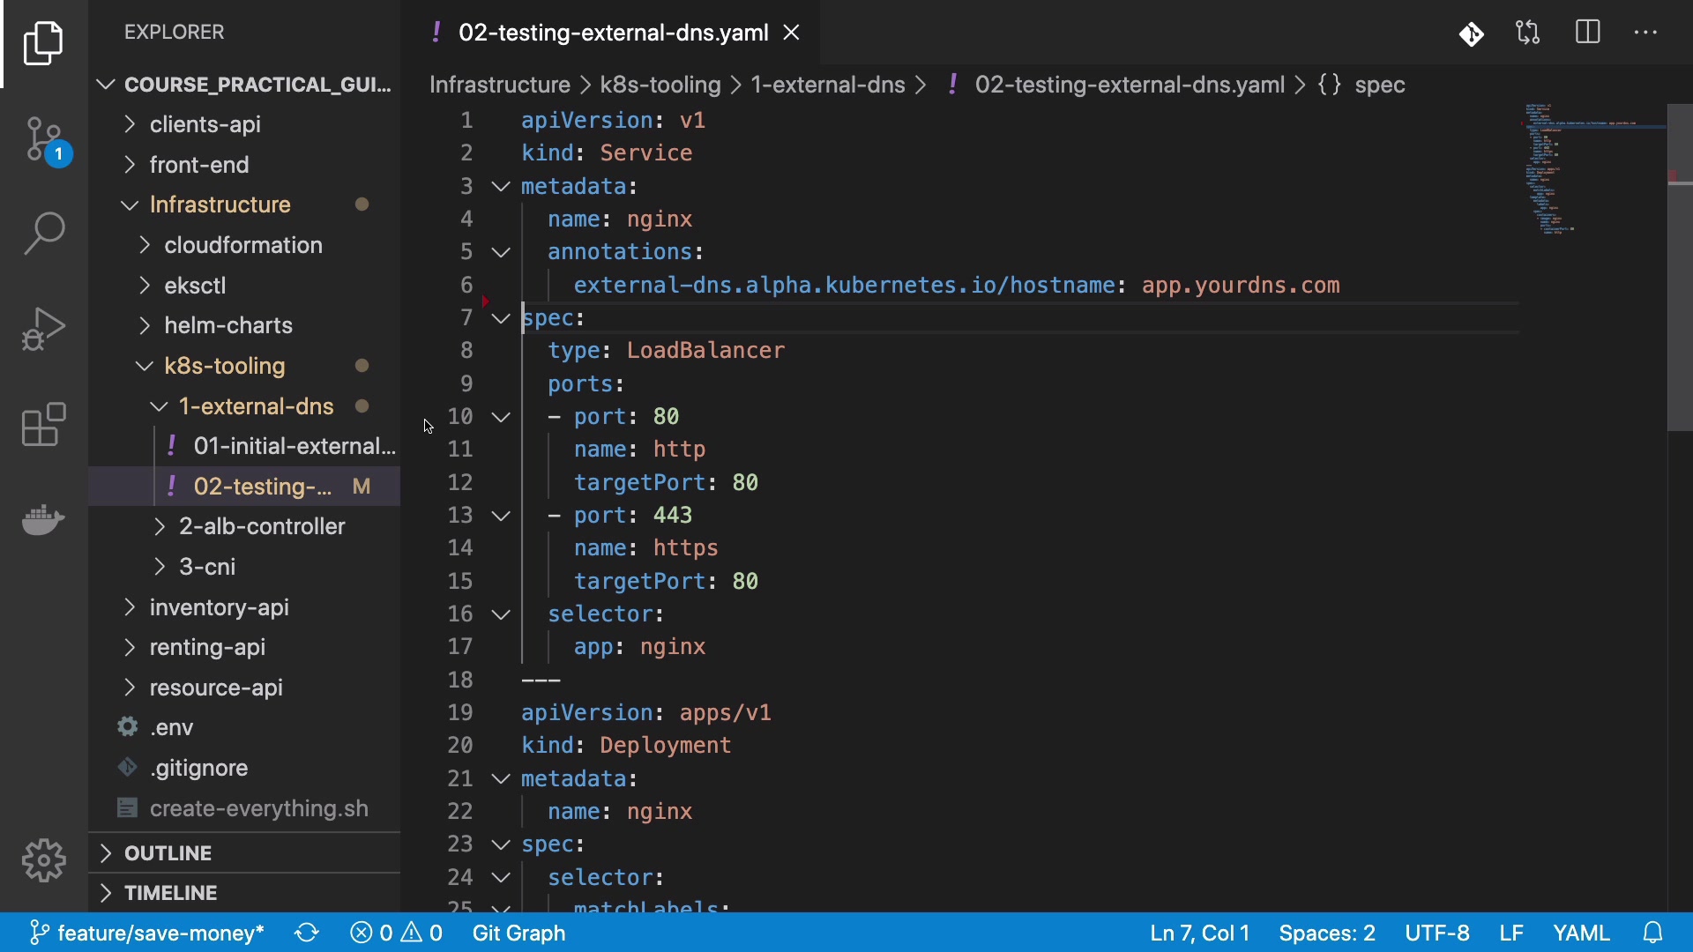Change YAML language mode in status bar

coord(1581,933)
